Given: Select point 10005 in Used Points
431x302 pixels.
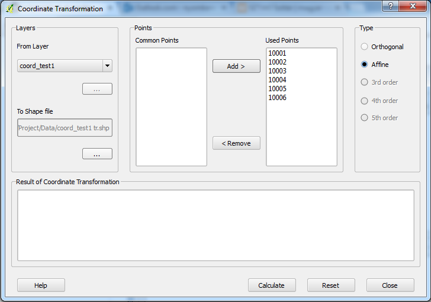Looking at the screenshot, I should [278, 89].
